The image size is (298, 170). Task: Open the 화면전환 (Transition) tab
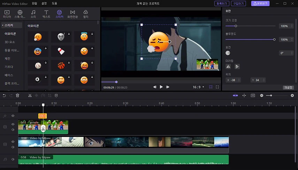pyautogui.click(x=72, y=14)
